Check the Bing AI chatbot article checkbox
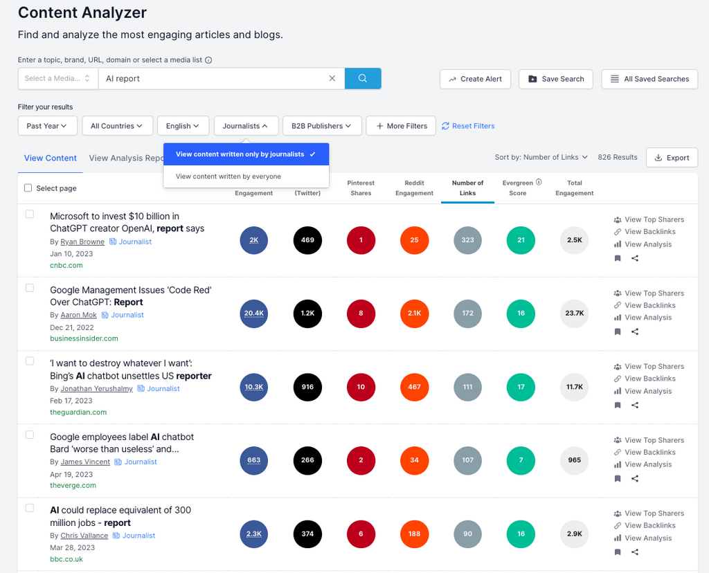Image resolution: width=709 pixels, height=573 pixels. [x=29, y=361]
